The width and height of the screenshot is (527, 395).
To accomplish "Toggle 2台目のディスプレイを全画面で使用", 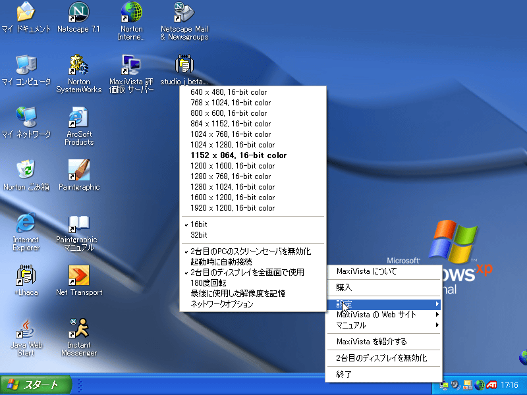I will click(253, 273).
